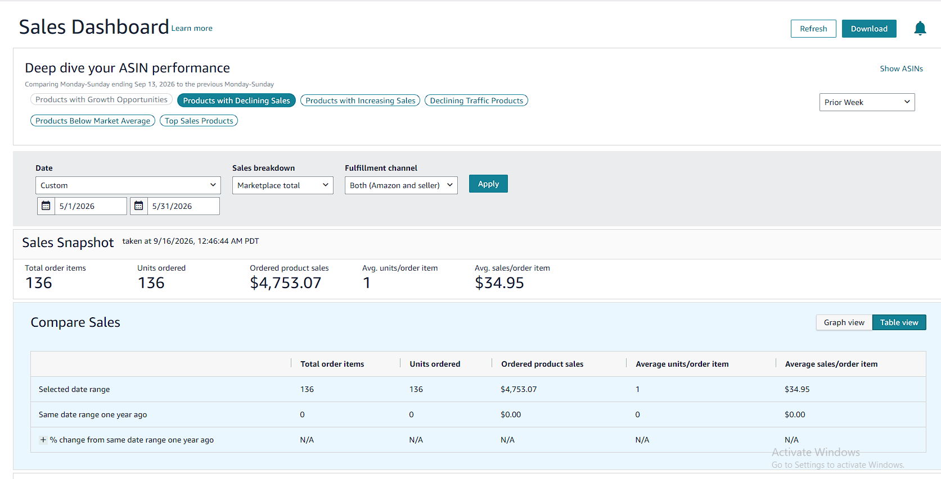The image size is (941, 479).
Task: Open the end date calendar picker
Action: (139, 206)
